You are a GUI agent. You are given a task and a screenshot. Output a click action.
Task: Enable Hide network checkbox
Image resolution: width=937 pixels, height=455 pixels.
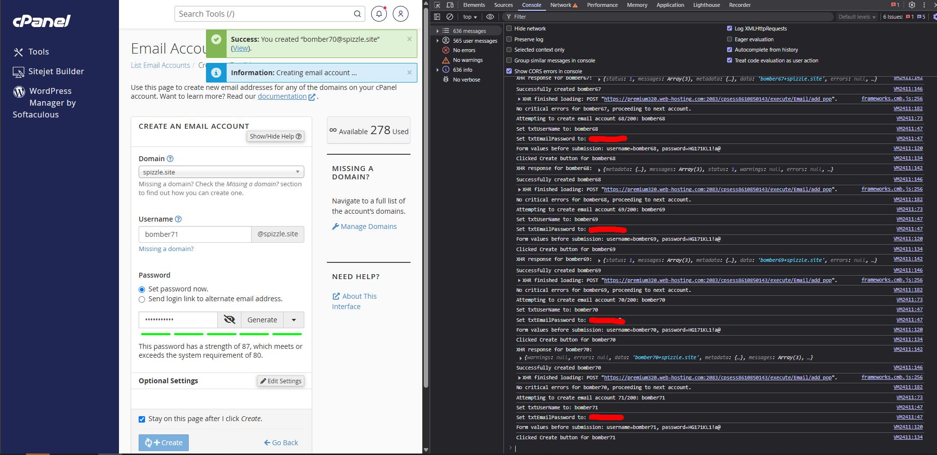click(509, 28)
